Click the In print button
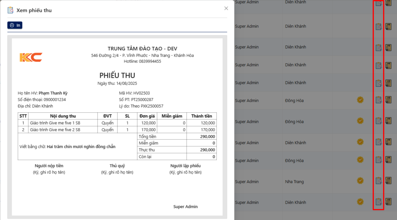The width and height of the screenshot is (397, 220). (x=15, y=25)
